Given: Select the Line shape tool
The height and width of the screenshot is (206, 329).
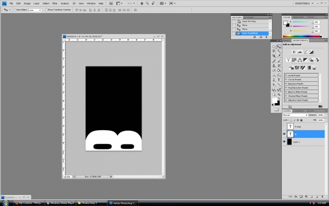Looking at the screenshot, I should (x=279, y=85).
